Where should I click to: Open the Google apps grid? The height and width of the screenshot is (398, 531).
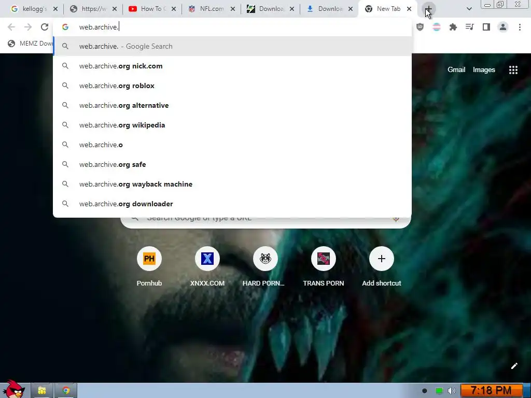point(513,70)
